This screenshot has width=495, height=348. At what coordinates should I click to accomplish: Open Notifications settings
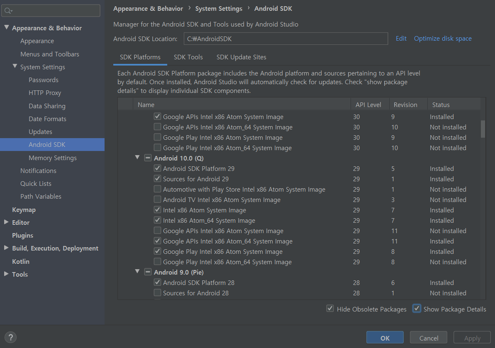pos(38,171)
